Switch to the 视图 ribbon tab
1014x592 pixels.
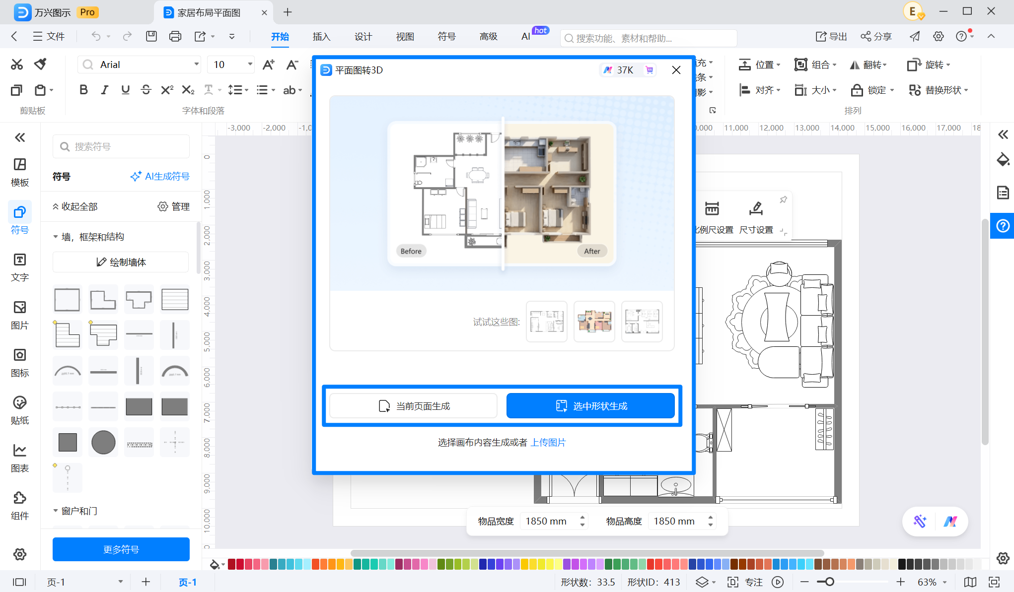tap(405, 36)
